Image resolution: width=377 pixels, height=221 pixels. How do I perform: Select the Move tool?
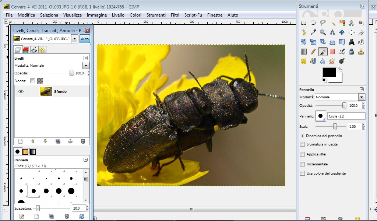pos(342,32)
